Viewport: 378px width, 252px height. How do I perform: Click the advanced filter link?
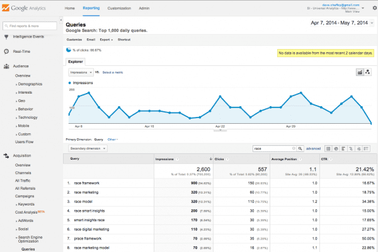pyautogui.click(x=313, y=148)
